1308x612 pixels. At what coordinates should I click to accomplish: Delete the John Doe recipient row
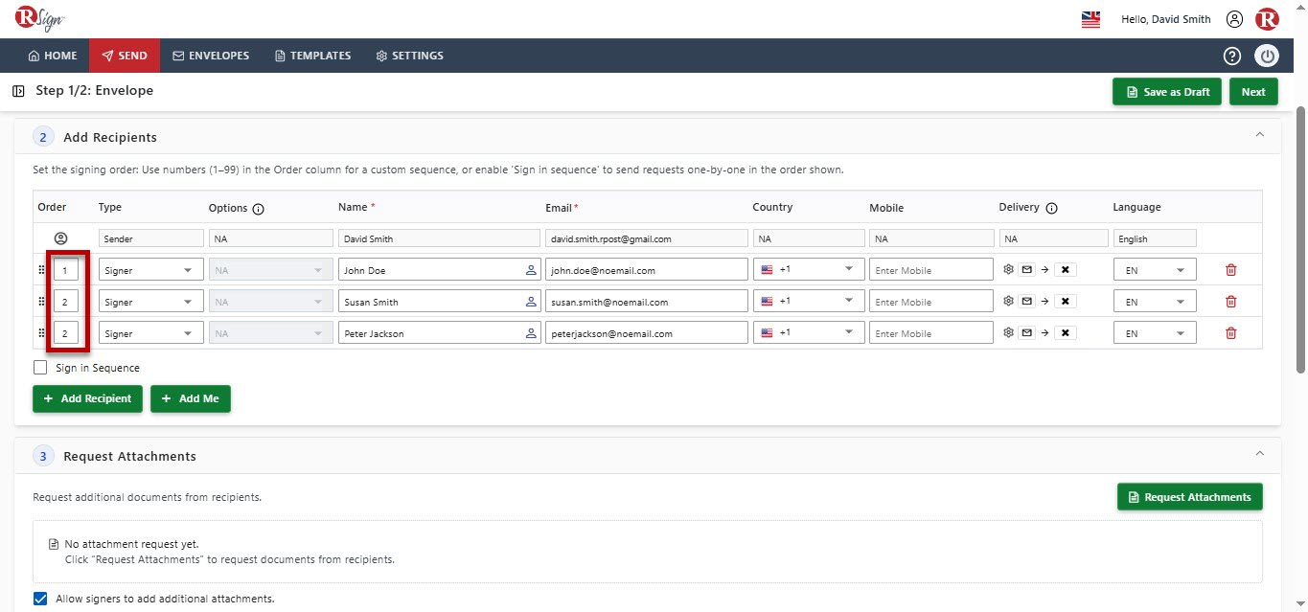1231,270
